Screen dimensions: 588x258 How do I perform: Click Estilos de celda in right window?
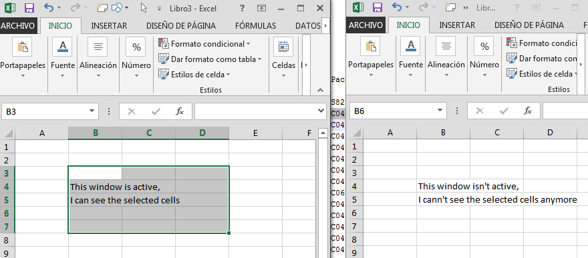coord(542,73)
